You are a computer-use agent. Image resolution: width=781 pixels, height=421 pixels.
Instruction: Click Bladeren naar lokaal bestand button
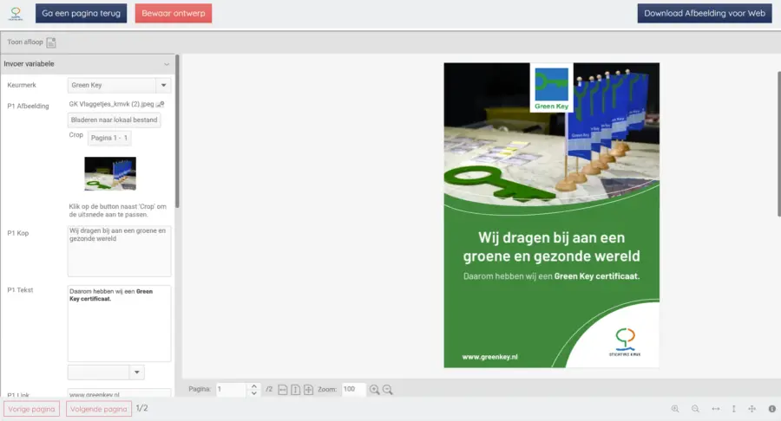[x=114, y=120]
